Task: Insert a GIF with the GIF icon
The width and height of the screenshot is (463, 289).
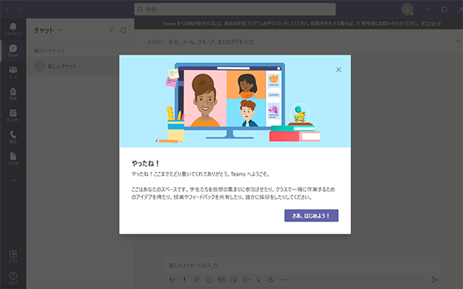Action: click(x=221, y=279)
